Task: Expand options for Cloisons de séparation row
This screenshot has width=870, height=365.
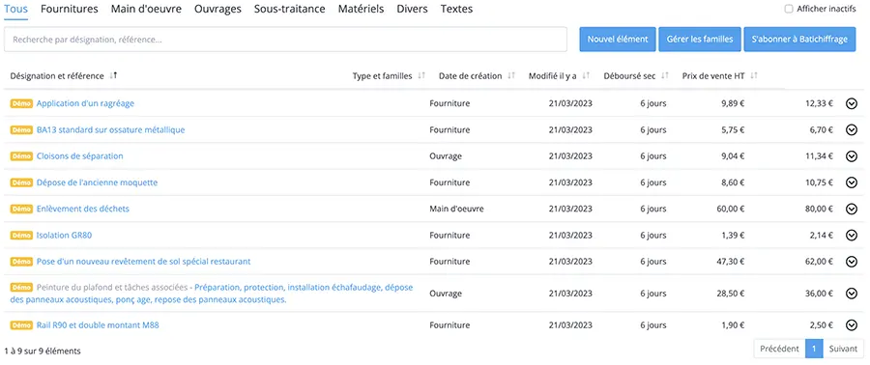Action: tap(852, 156)
